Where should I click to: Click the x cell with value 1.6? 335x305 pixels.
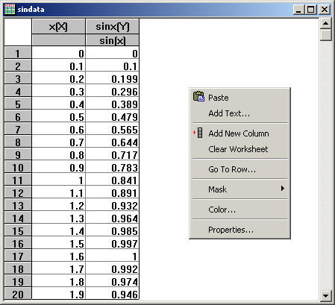pos(58,256)
